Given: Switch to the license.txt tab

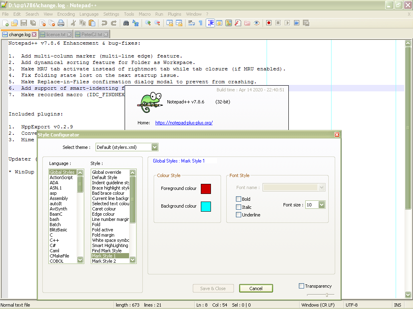Looking at the screenshot, I should [x=56, y=35].
